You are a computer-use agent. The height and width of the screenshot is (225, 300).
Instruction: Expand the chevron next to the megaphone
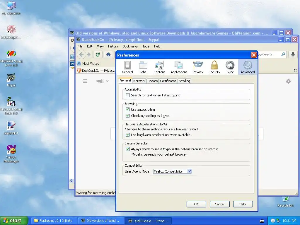pyautogui.click(x=107, y=81)
